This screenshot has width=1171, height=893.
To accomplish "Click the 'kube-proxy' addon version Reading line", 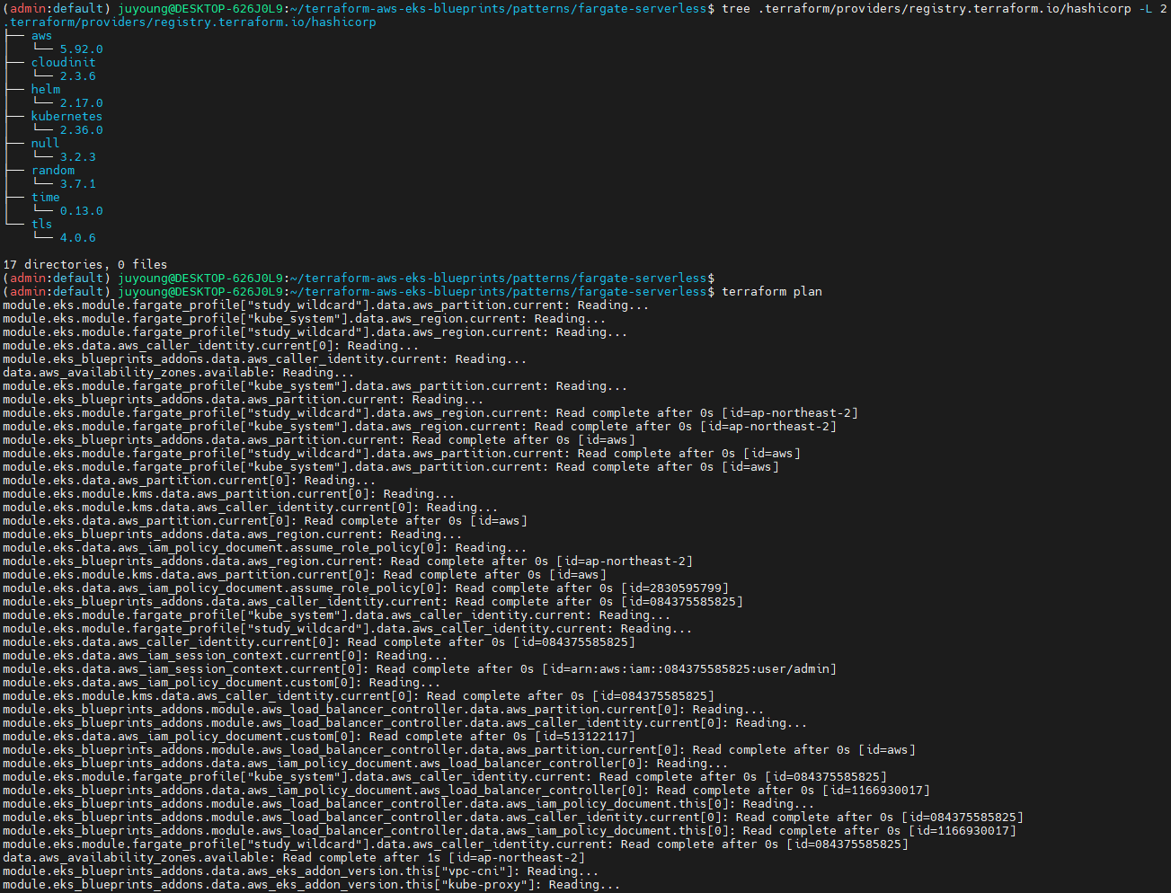I will (312, 885).
